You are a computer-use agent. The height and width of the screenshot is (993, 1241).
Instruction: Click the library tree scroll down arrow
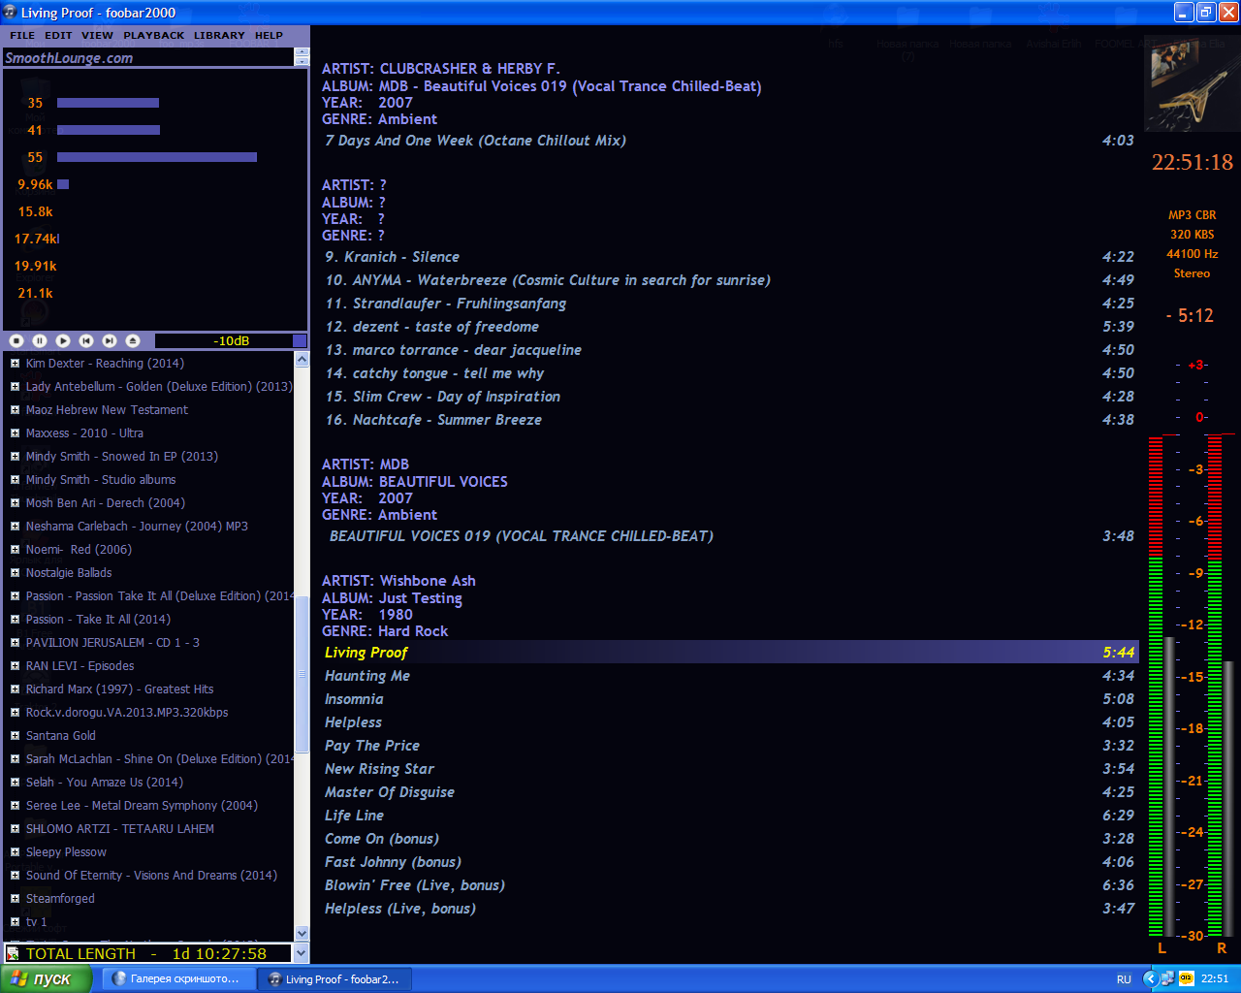(302, 933)
